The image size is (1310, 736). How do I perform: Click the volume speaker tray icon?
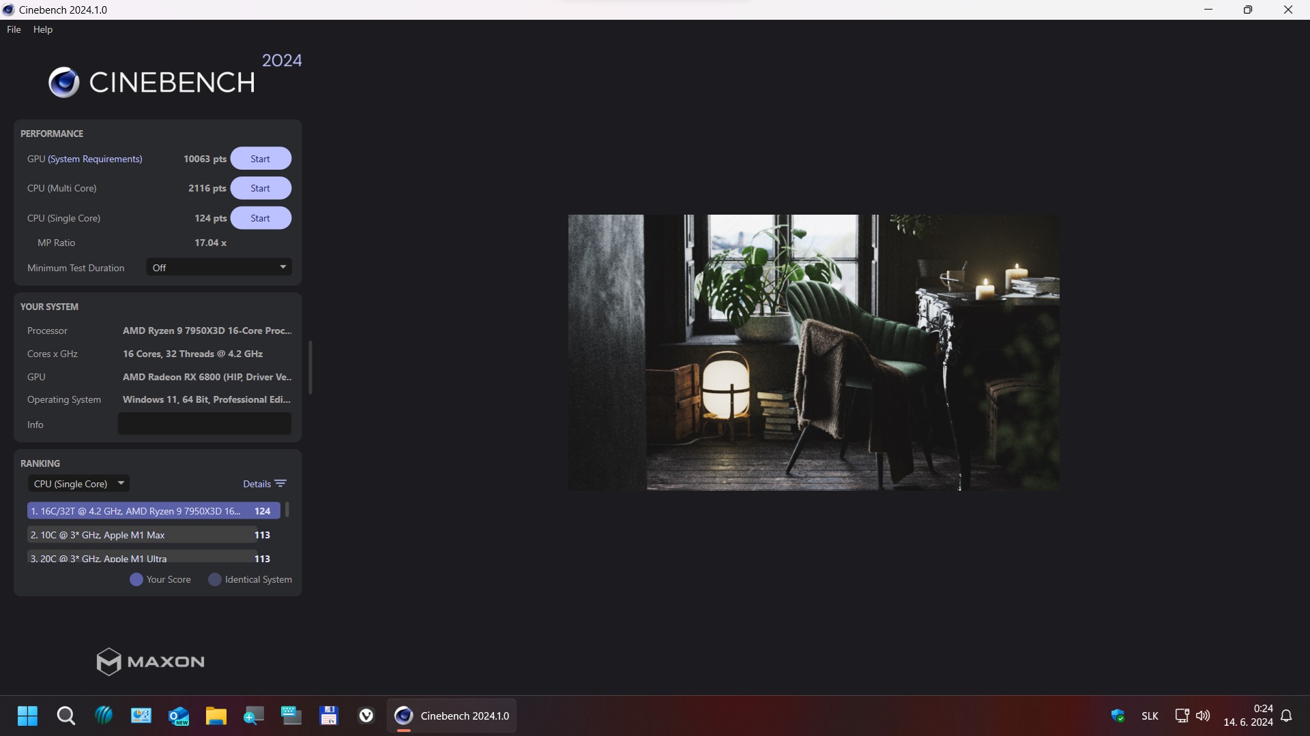1203,716
